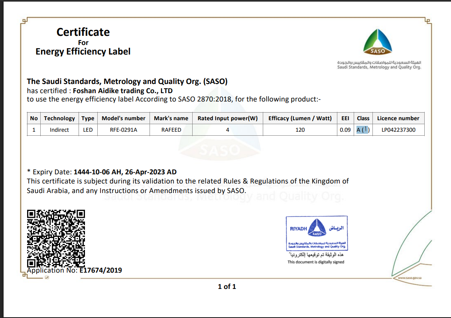The image size is (451, 318).
Task: Click the SASO logo at top right
Action: click(x=378, y=42)
